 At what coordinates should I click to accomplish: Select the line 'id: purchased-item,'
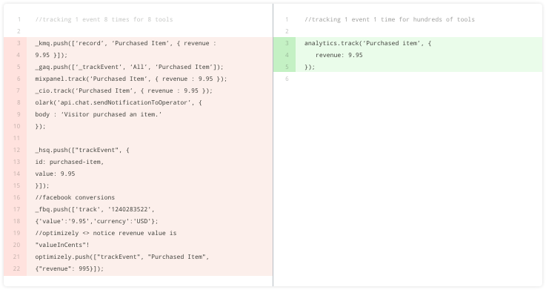[x=70, y=162]
